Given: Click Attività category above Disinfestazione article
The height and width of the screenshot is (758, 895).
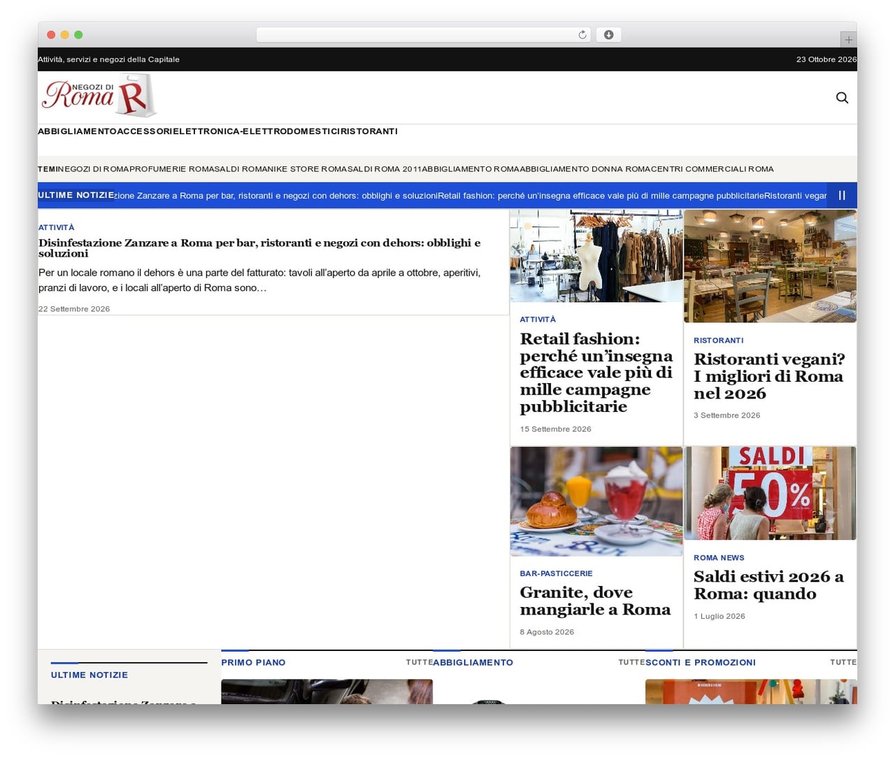Looking at the screenshot, I should [56, 227].
